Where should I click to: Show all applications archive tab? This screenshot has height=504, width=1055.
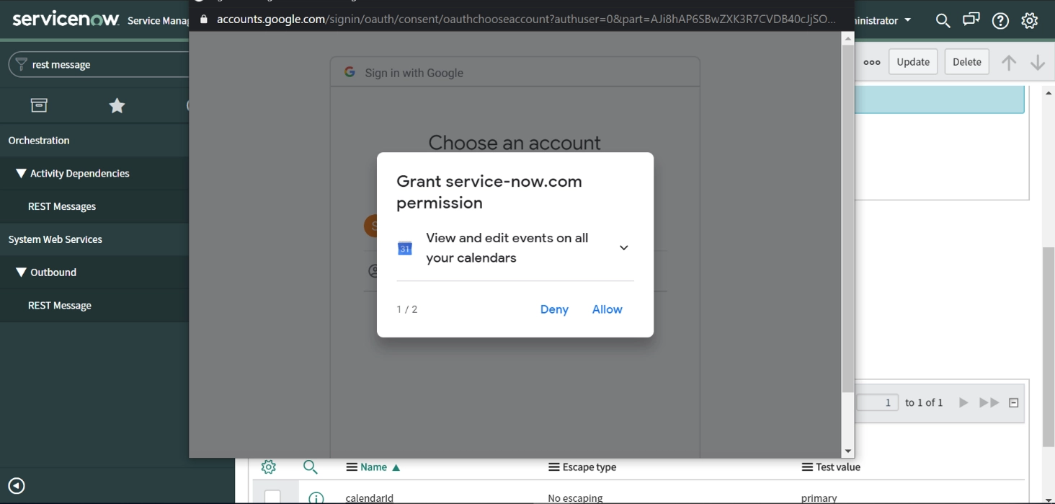pyautogui.click(x=39, y=105)
